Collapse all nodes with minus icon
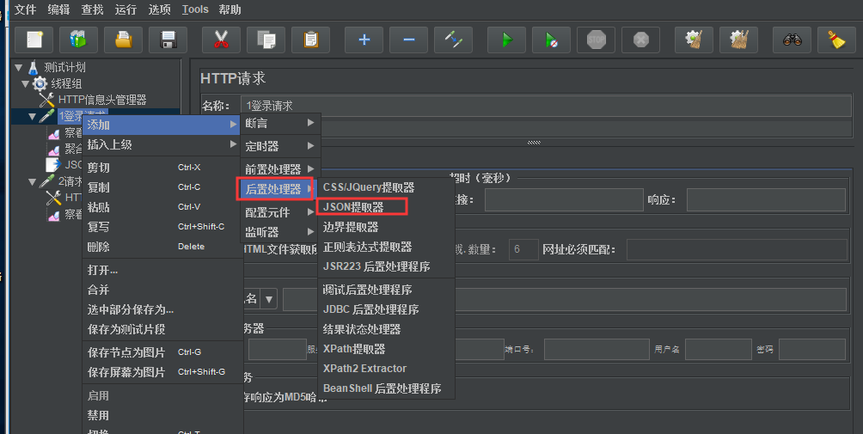863x434 pixels. (408, 40)
